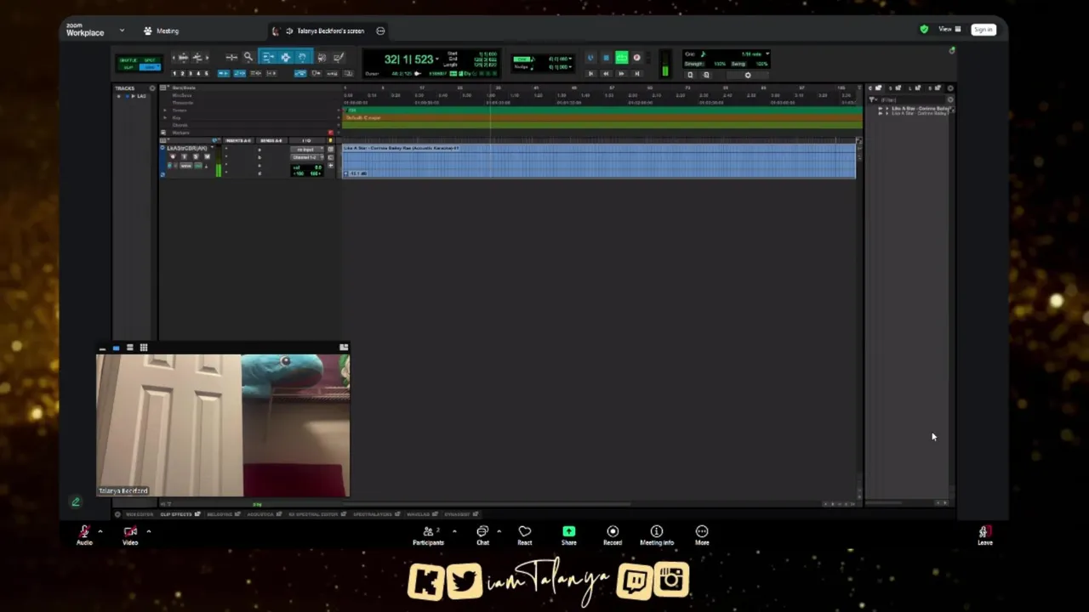
Task: Open the ruler view selector icon
Action: point(163,88)
